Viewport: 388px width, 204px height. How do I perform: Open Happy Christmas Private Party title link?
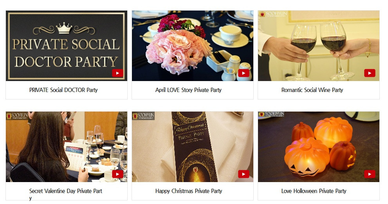(189, 191)
